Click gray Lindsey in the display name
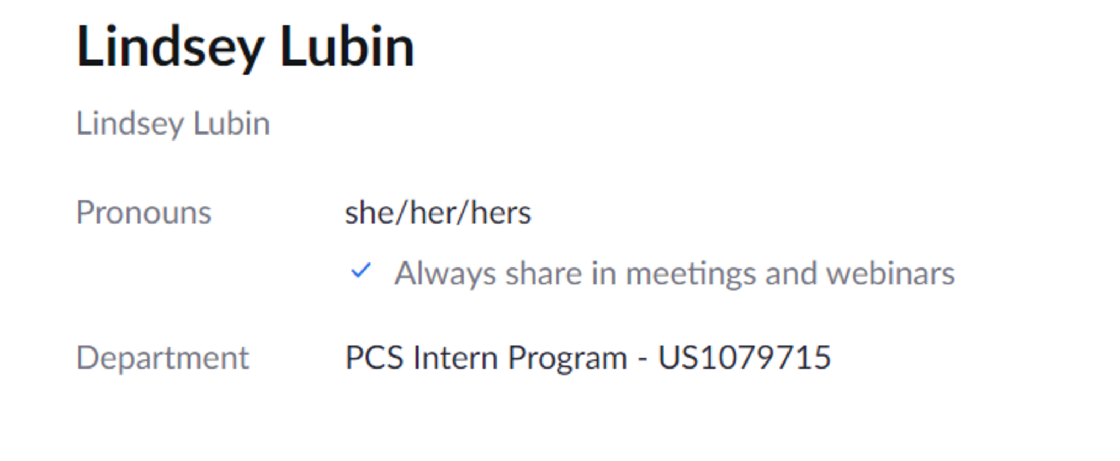Image resolution: width=1120 pixels, height=461 pixels. click(x=130, y=124)
